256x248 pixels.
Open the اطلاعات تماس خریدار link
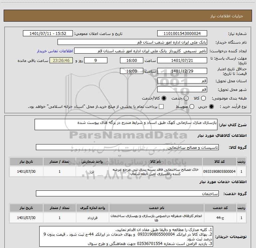[55, 51]
